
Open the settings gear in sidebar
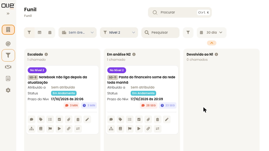tap(8, 90)
